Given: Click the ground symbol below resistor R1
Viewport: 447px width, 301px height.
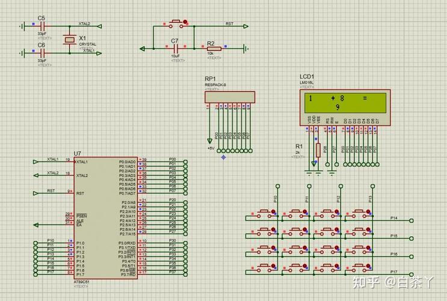Looking at the screenshot, I should [318, 172].
